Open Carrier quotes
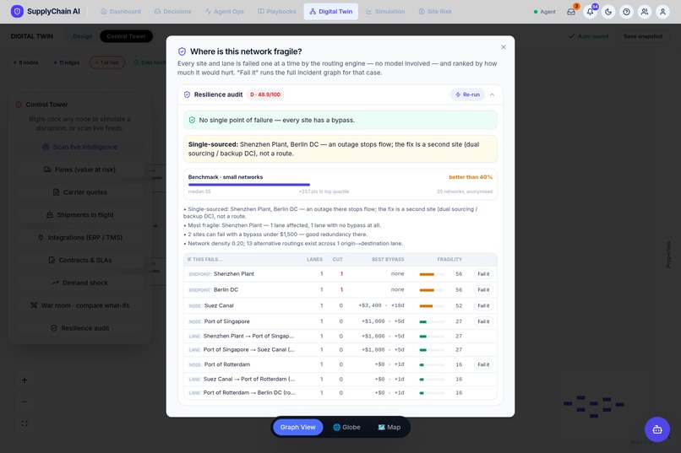The width and height of the screenshot is (681, 453). click(80, 192)
